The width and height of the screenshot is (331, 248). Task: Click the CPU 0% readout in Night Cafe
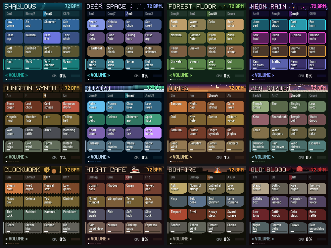[x=141, y=239]
